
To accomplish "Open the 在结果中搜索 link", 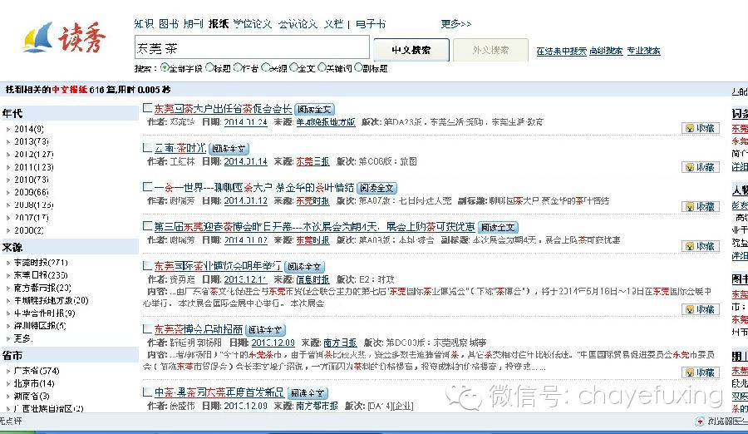I will coord(562,51).
